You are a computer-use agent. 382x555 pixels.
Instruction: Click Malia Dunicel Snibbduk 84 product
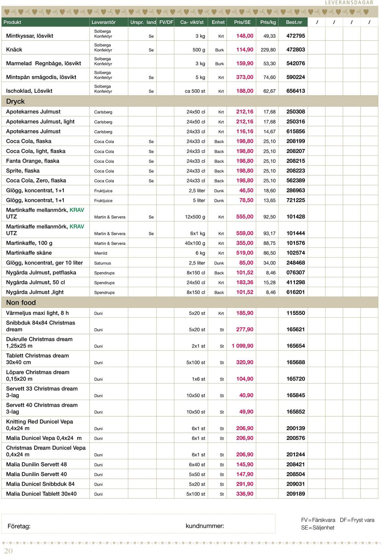point(41,484)
